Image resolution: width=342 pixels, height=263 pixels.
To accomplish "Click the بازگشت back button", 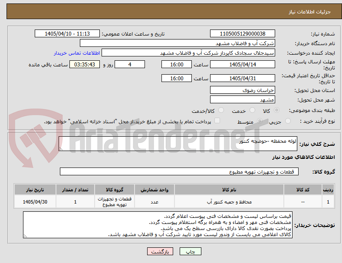I will pos(160,251).
